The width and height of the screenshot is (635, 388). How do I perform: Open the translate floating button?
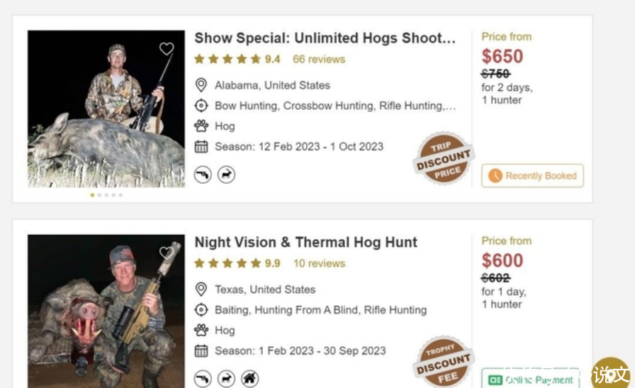click(611, 374)
